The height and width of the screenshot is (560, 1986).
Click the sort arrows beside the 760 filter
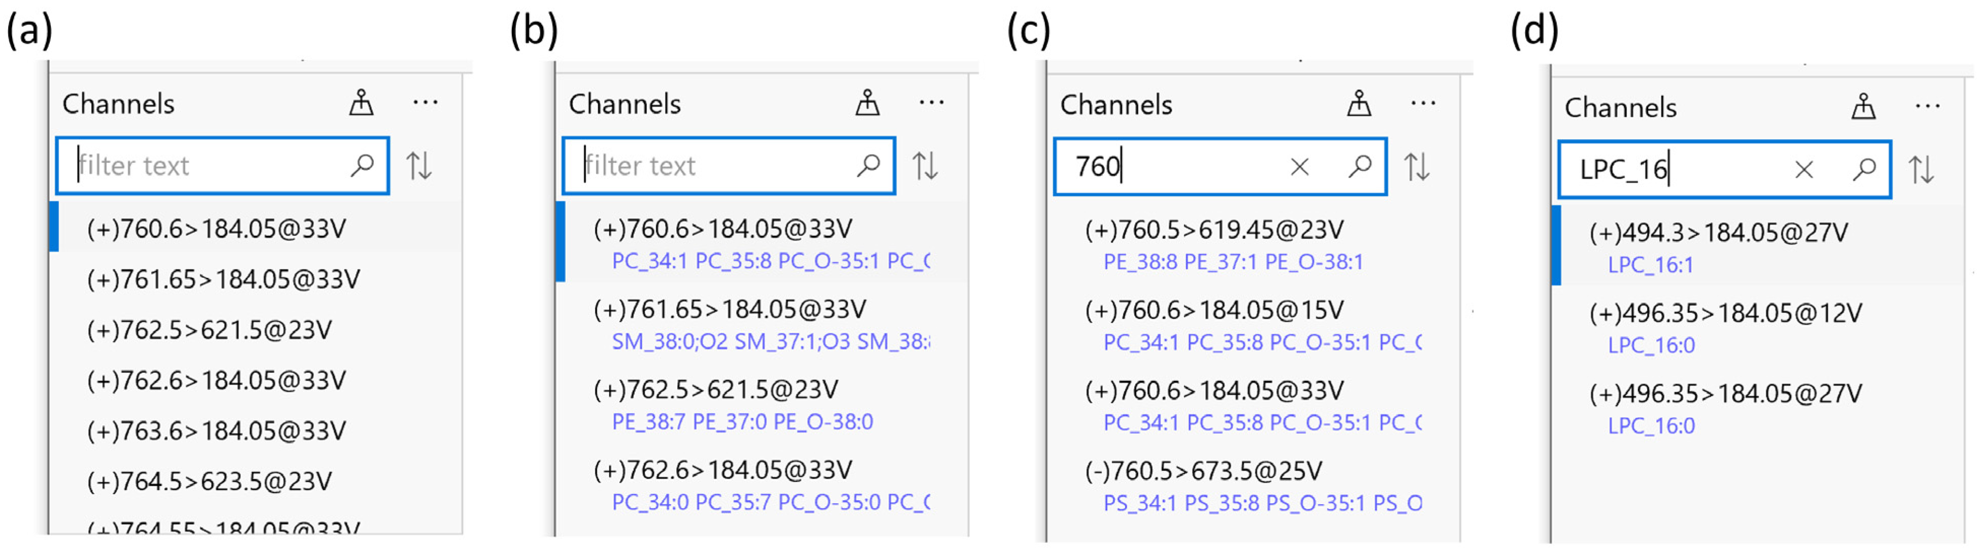coord(1417,166)
